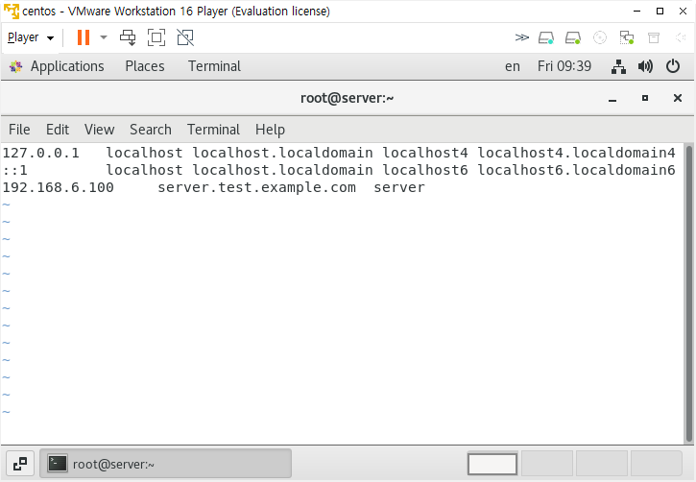
Task: Switch to the first workspace in switcher
Action: tap(492, 464)
